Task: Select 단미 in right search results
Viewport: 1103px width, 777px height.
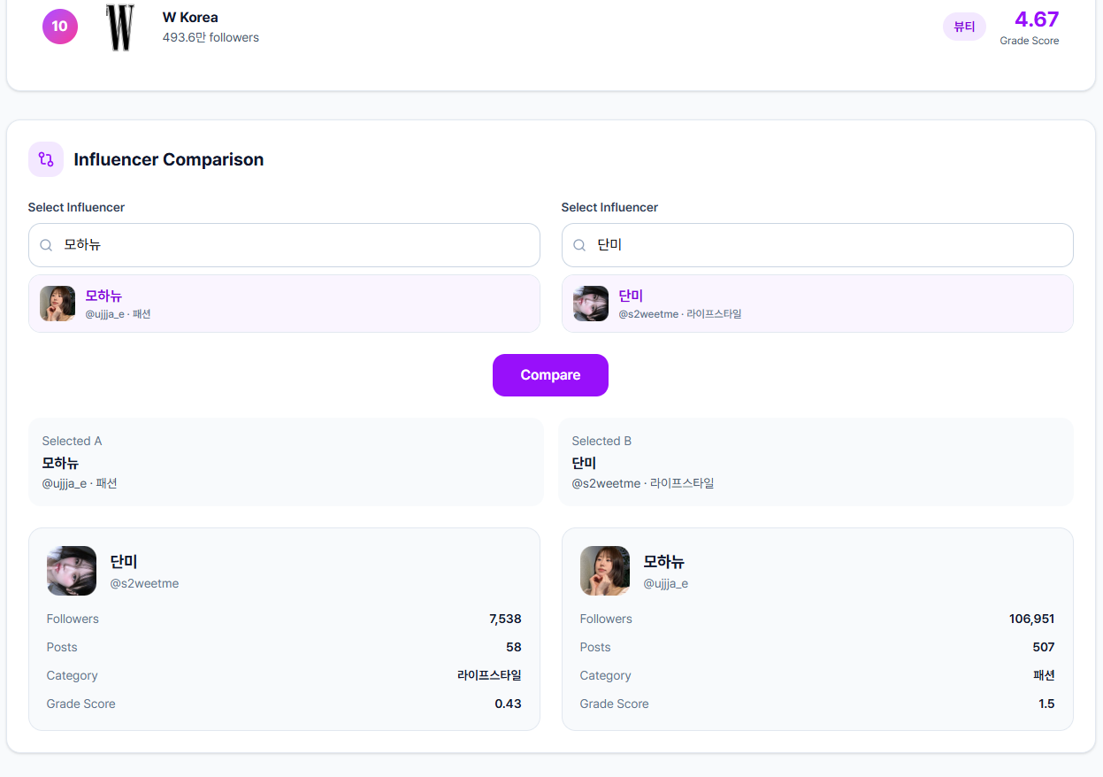Action: point(817,304)
